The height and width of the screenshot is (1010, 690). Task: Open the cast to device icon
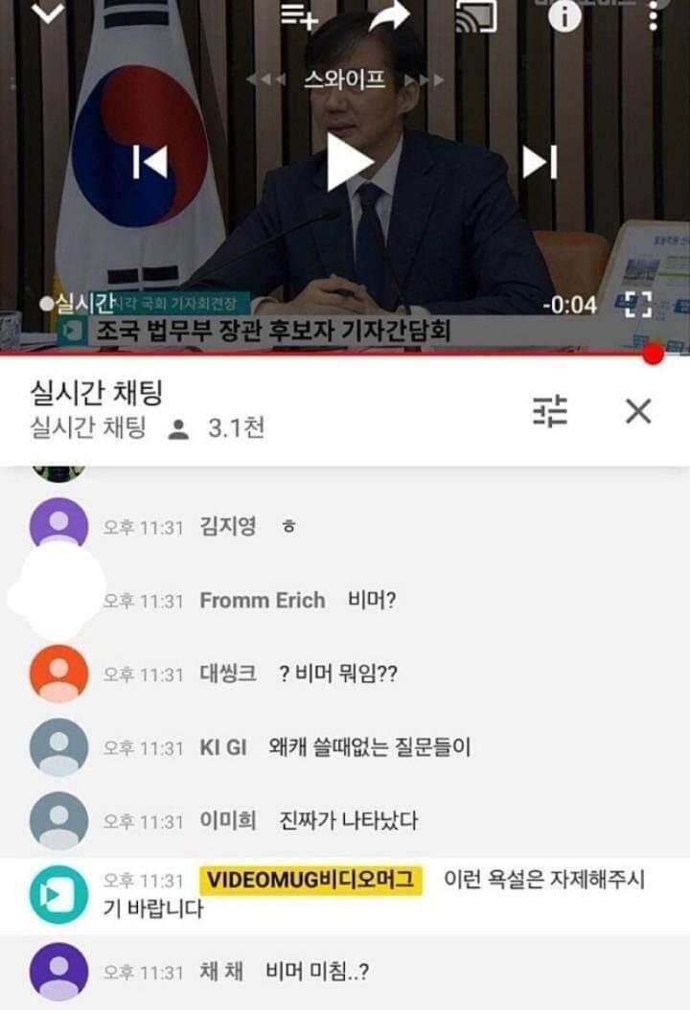[476, 15]
